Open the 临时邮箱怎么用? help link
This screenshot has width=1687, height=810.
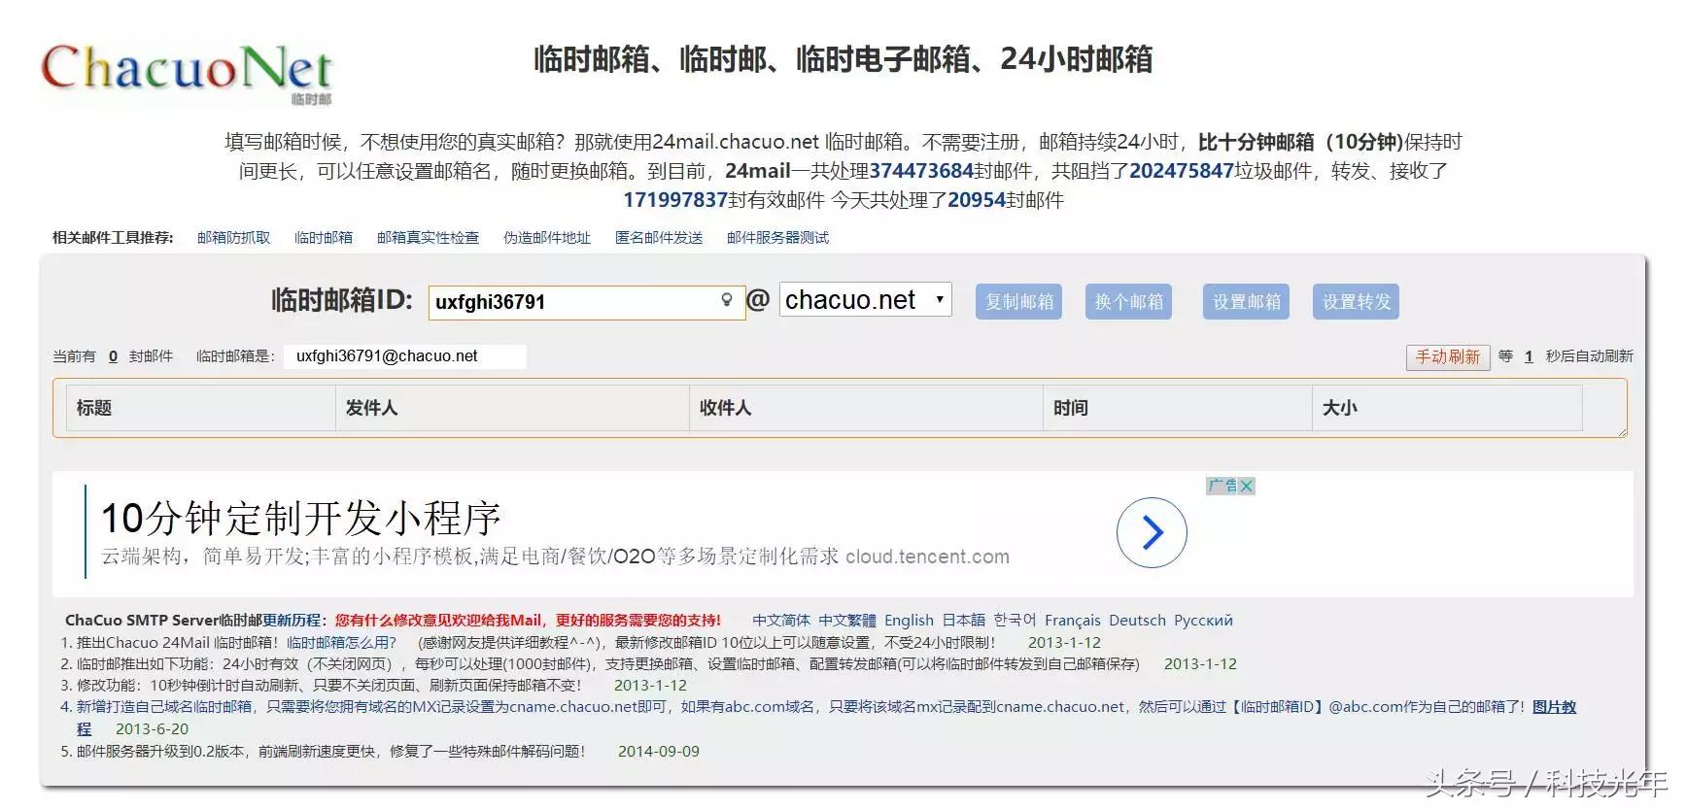342,643
